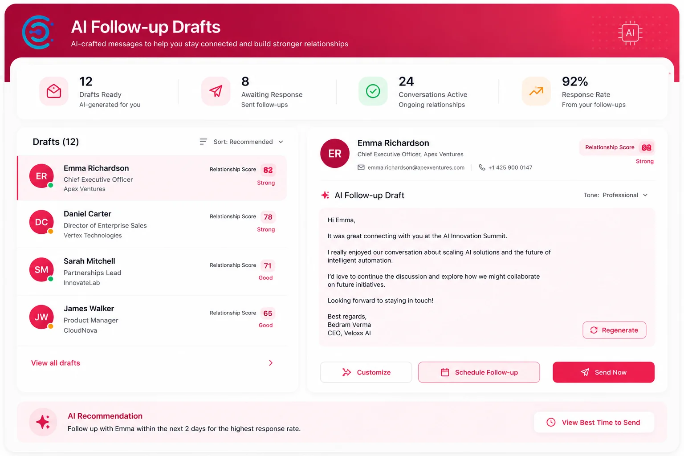Click Emma Richardson's ER avatar in drafts list
Viewport: 684px width, 456px height.
(x=41, y=176)
